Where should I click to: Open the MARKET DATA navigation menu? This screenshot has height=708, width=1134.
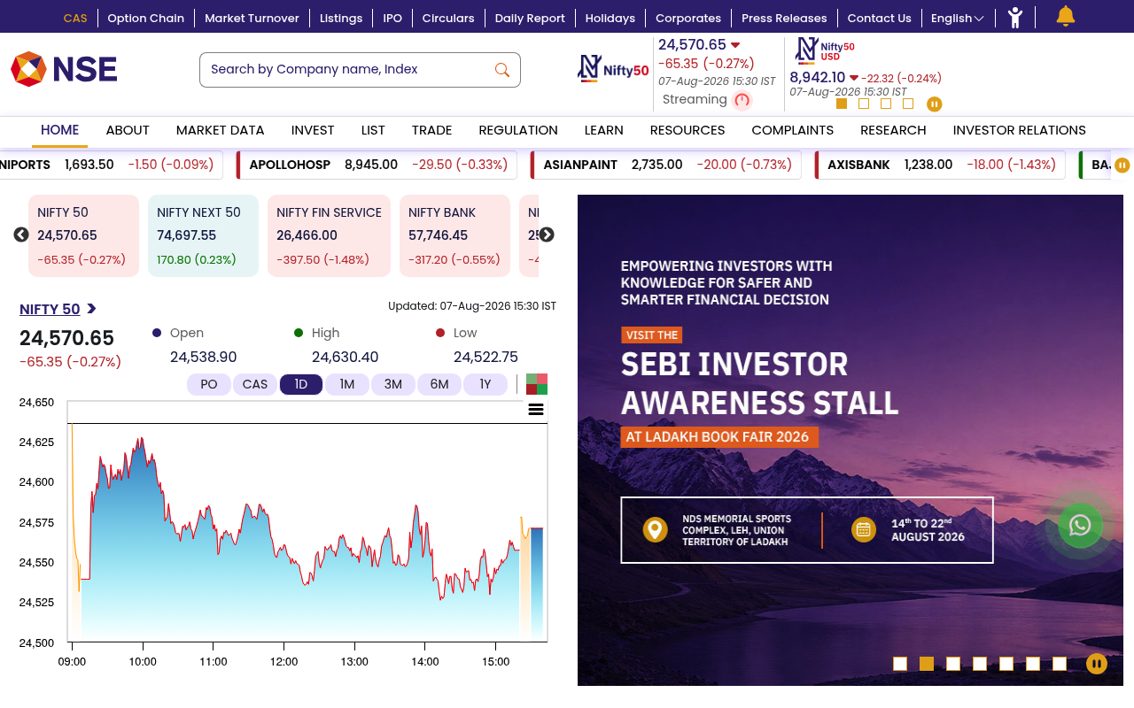(x=221, y=130)
